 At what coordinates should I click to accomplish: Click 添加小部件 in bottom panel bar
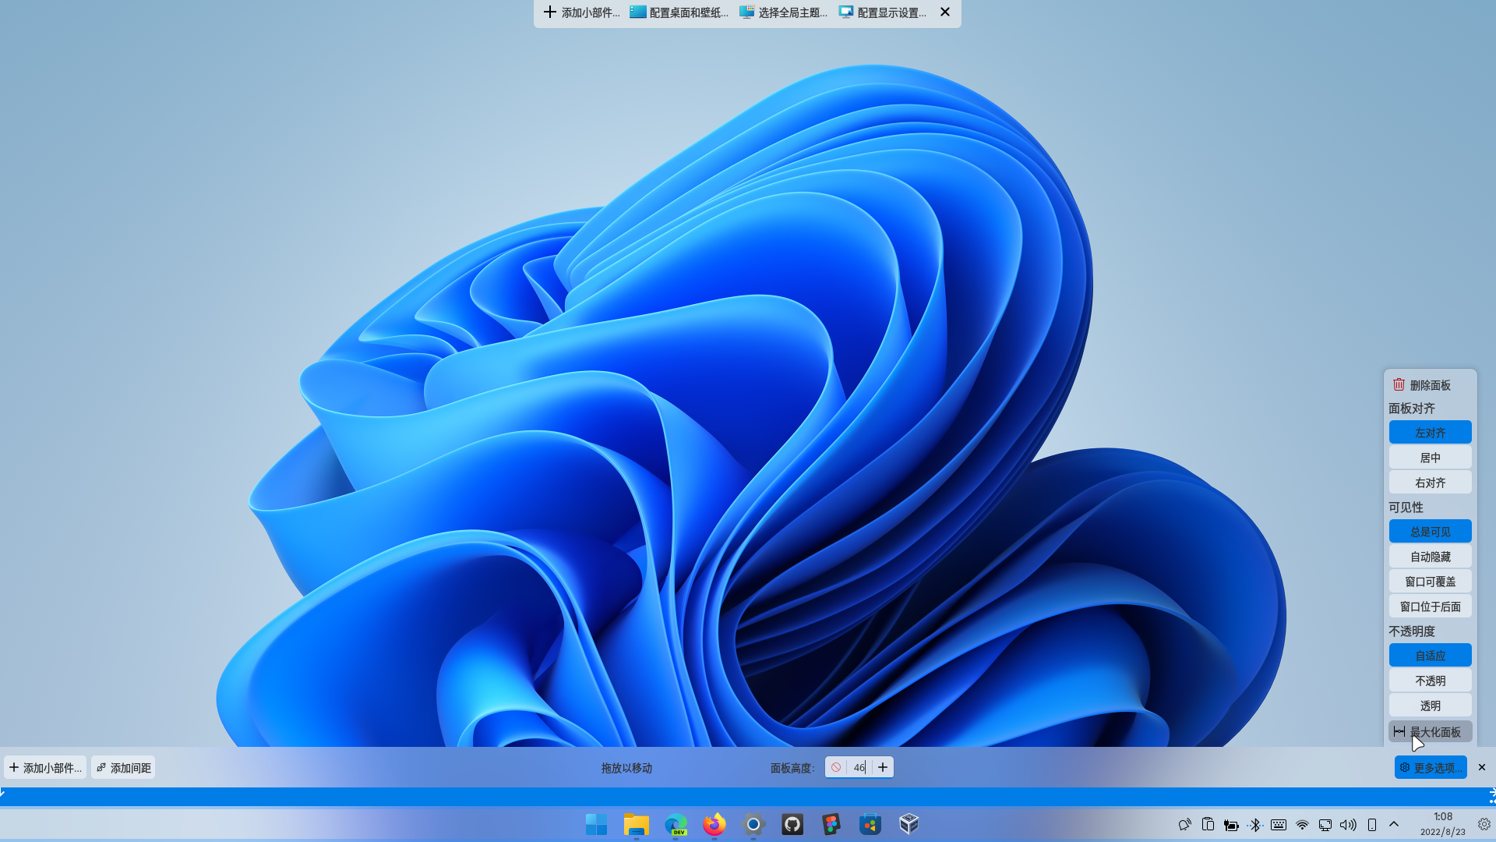[45, 768]
